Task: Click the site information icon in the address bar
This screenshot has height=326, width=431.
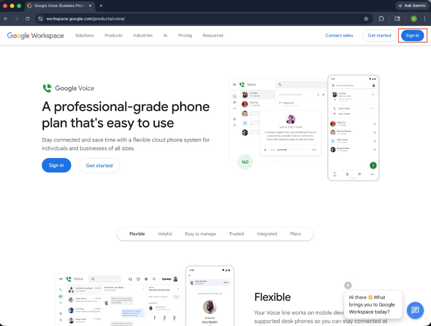Action: (x=40, y=19)
